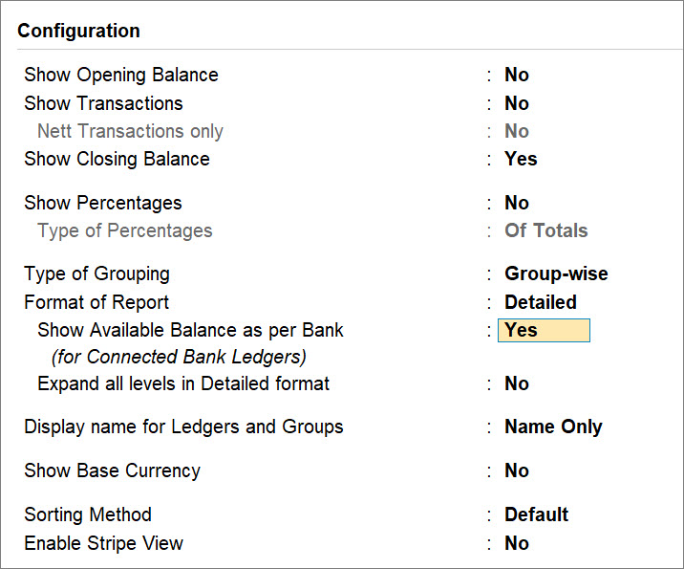Click the highlighted Yes field for Available Balance

tap(544, 331)
